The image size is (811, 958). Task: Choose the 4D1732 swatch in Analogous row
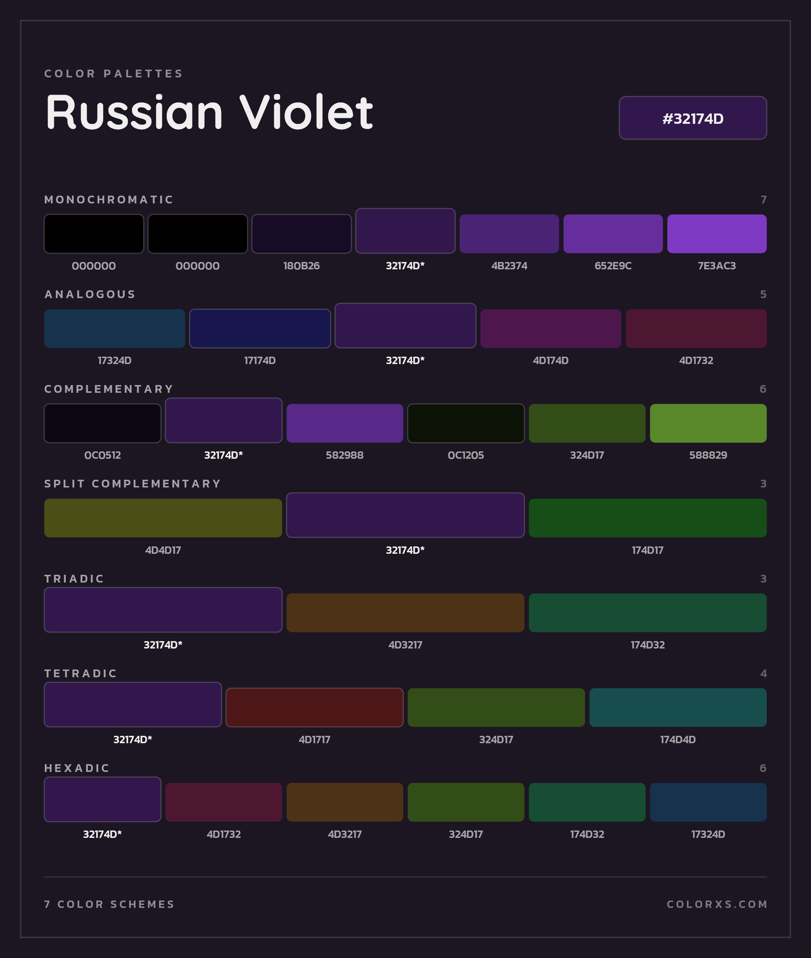(696, 329)
